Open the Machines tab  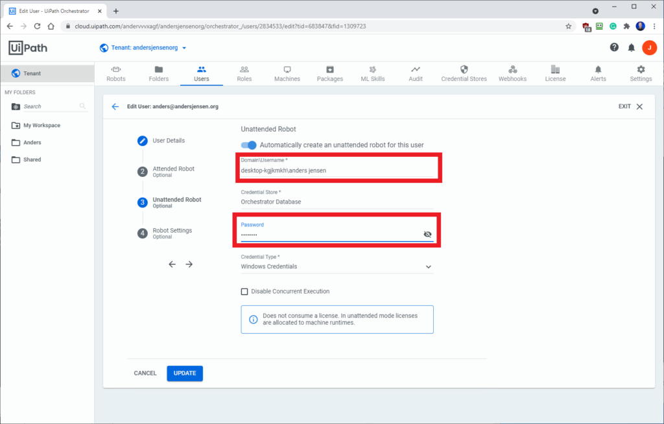click(287, 74)
